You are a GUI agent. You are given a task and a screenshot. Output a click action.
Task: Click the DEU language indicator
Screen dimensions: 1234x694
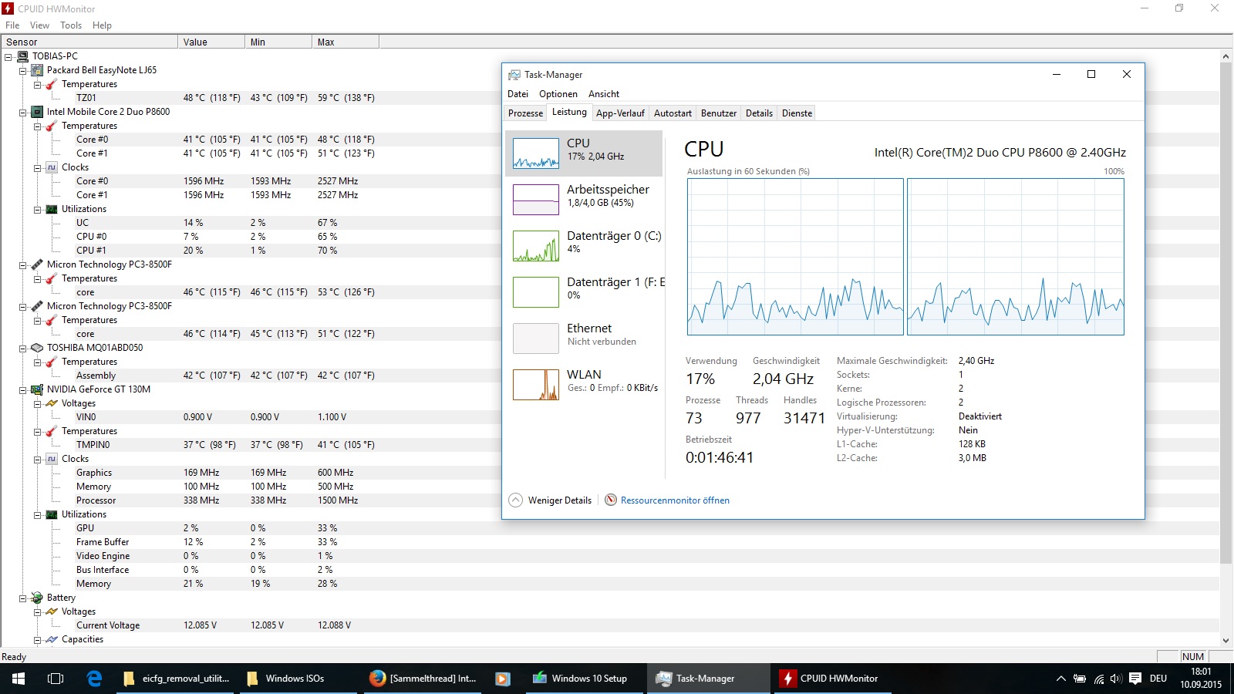pos(1158,679)
